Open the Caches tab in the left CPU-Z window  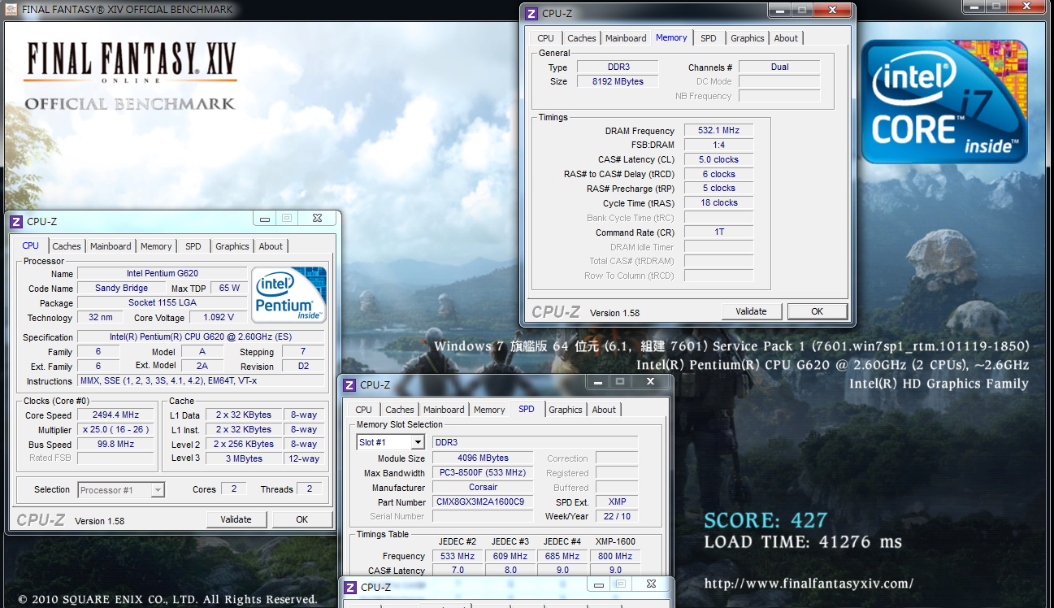(x=67, y=246)
